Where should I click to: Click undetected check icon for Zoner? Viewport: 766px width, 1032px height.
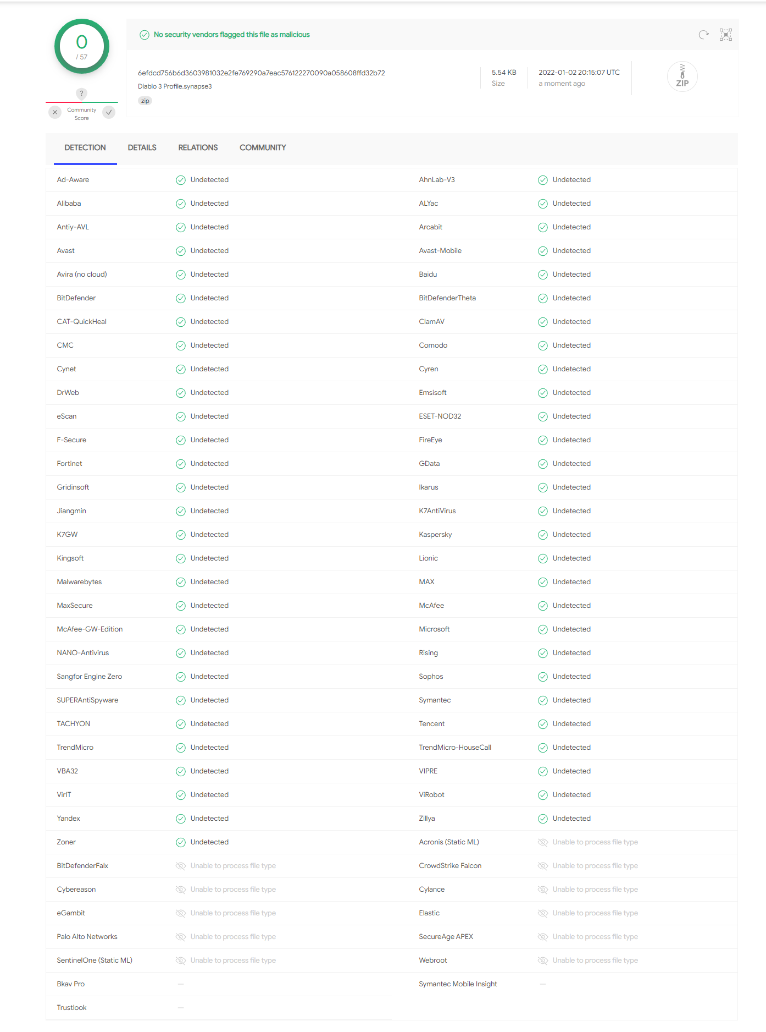181,842
